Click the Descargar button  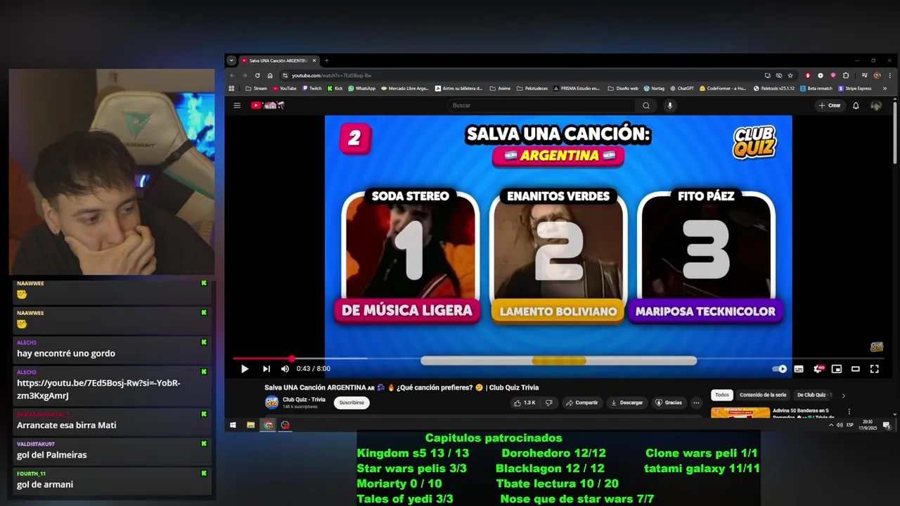[626, 403]
